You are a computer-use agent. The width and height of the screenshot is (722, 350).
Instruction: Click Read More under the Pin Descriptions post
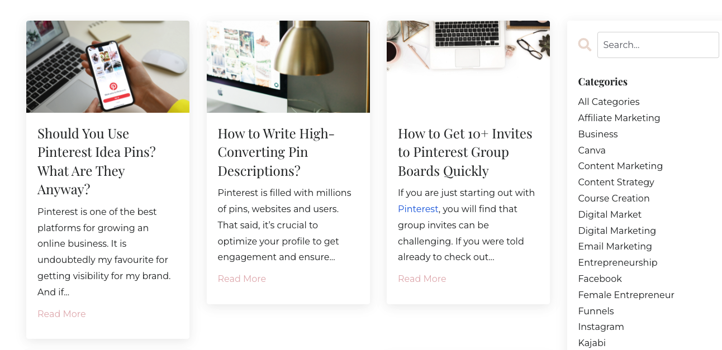242,279
